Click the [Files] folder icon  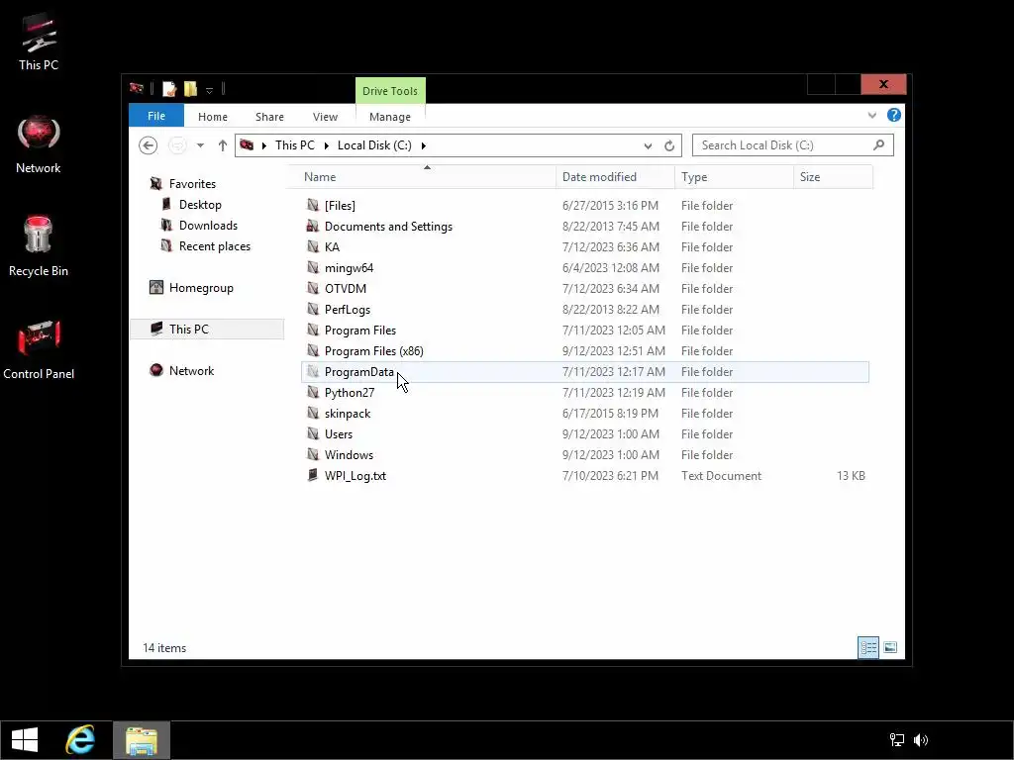(x=313, y=205)
